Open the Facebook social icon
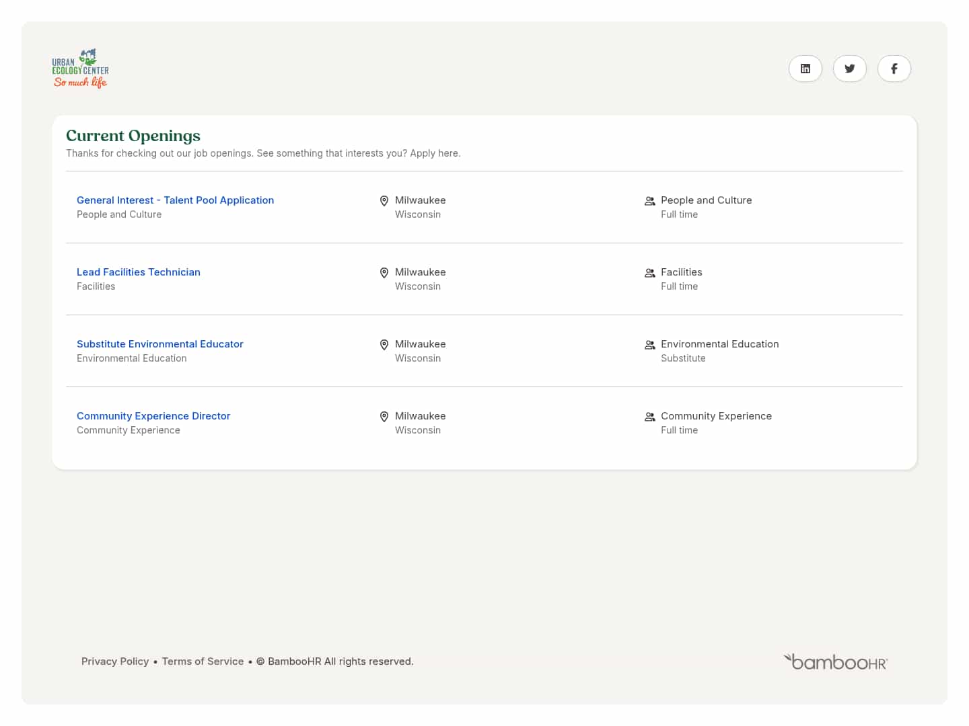This screenshot has width=969, height=726. point(894,69)
